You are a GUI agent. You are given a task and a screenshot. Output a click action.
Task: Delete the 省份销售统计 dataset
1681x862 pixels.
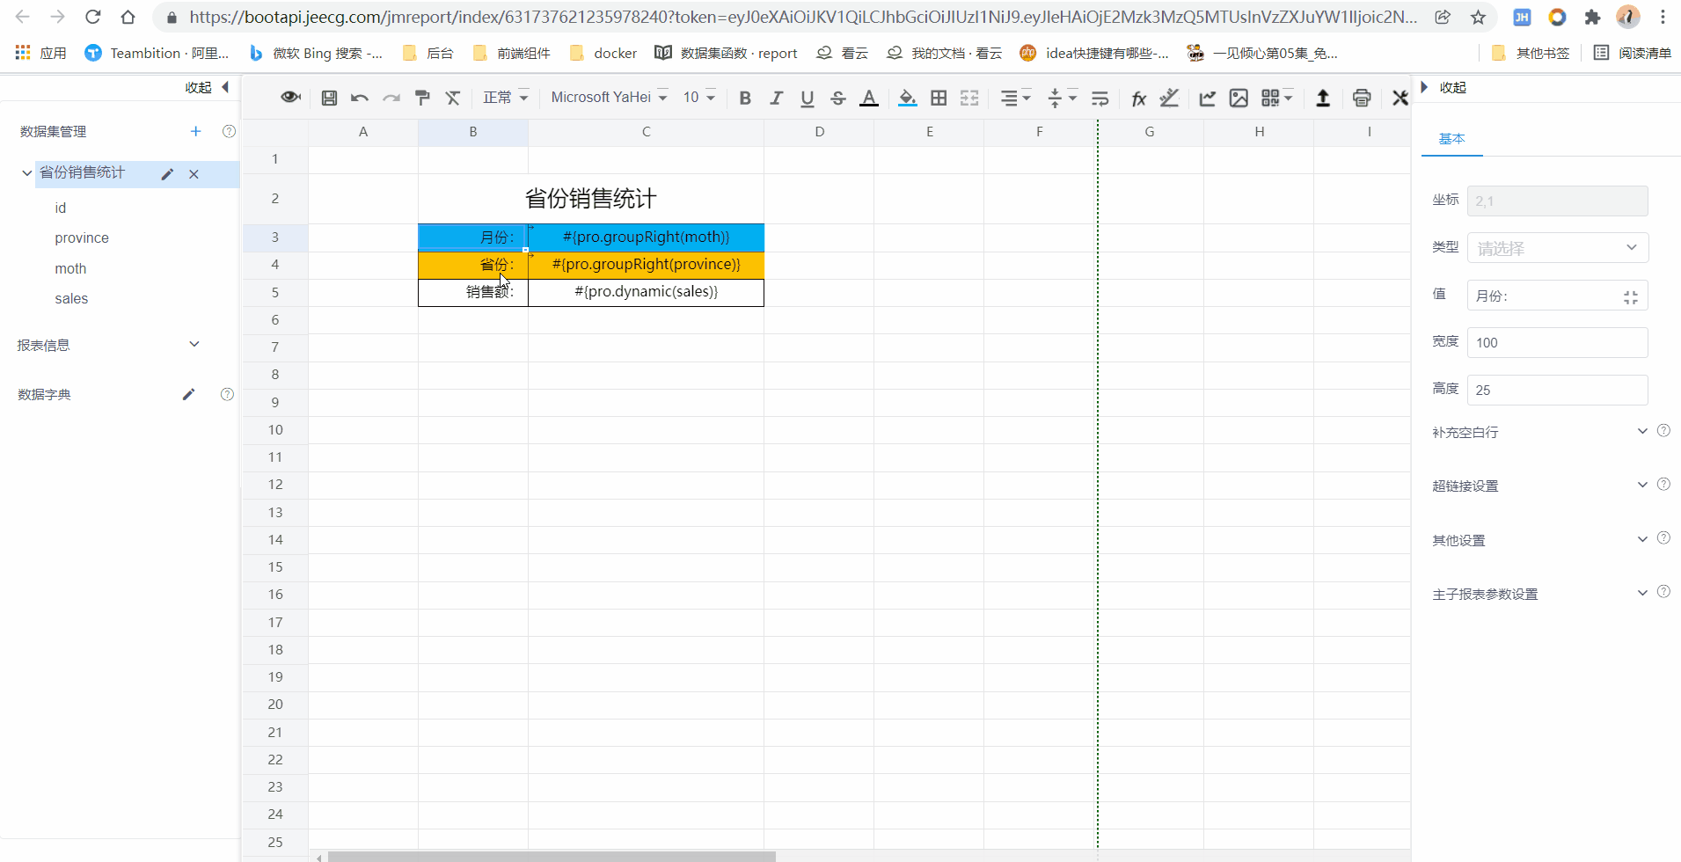click(x=194, y=174)
